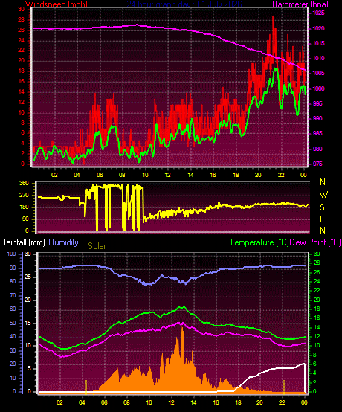Screen dimensions: 342x412
Task: Click the blue 80 humidity axis value
Action: click(x=13, y=281)
